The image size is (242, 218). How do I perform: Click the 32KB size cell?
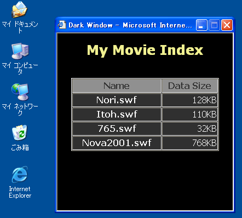190,128
